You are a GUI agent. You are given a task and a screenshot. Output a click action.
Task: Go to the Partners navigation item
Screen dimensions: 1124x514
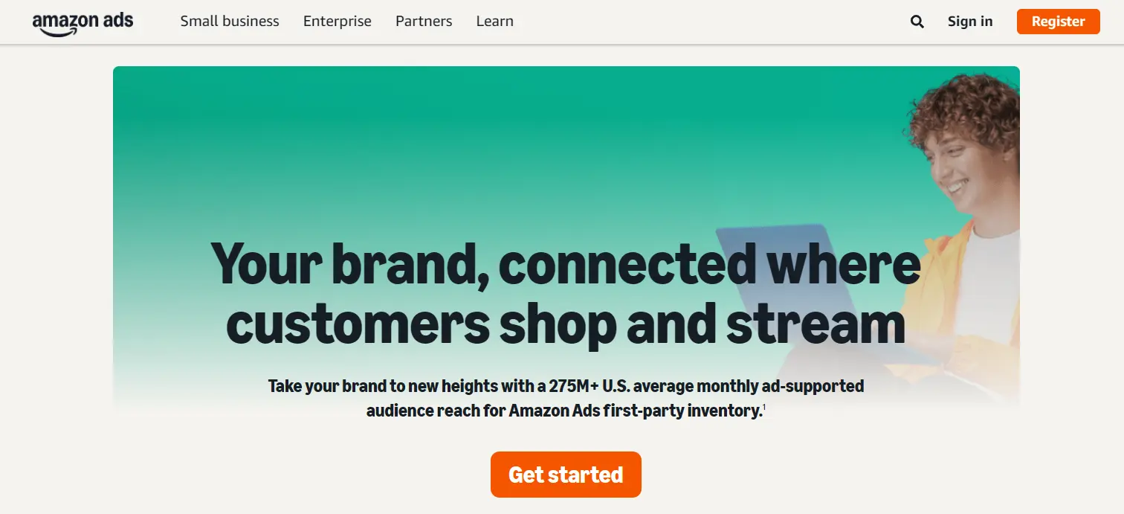click(x=424, y=22)
